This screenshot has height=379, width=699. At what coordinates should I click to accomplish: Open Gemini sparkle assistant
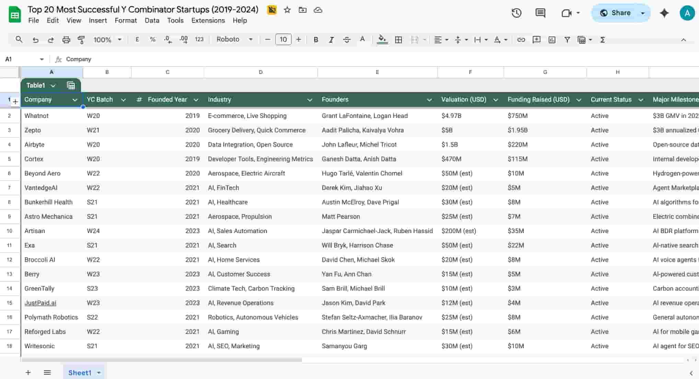point(664,13)
